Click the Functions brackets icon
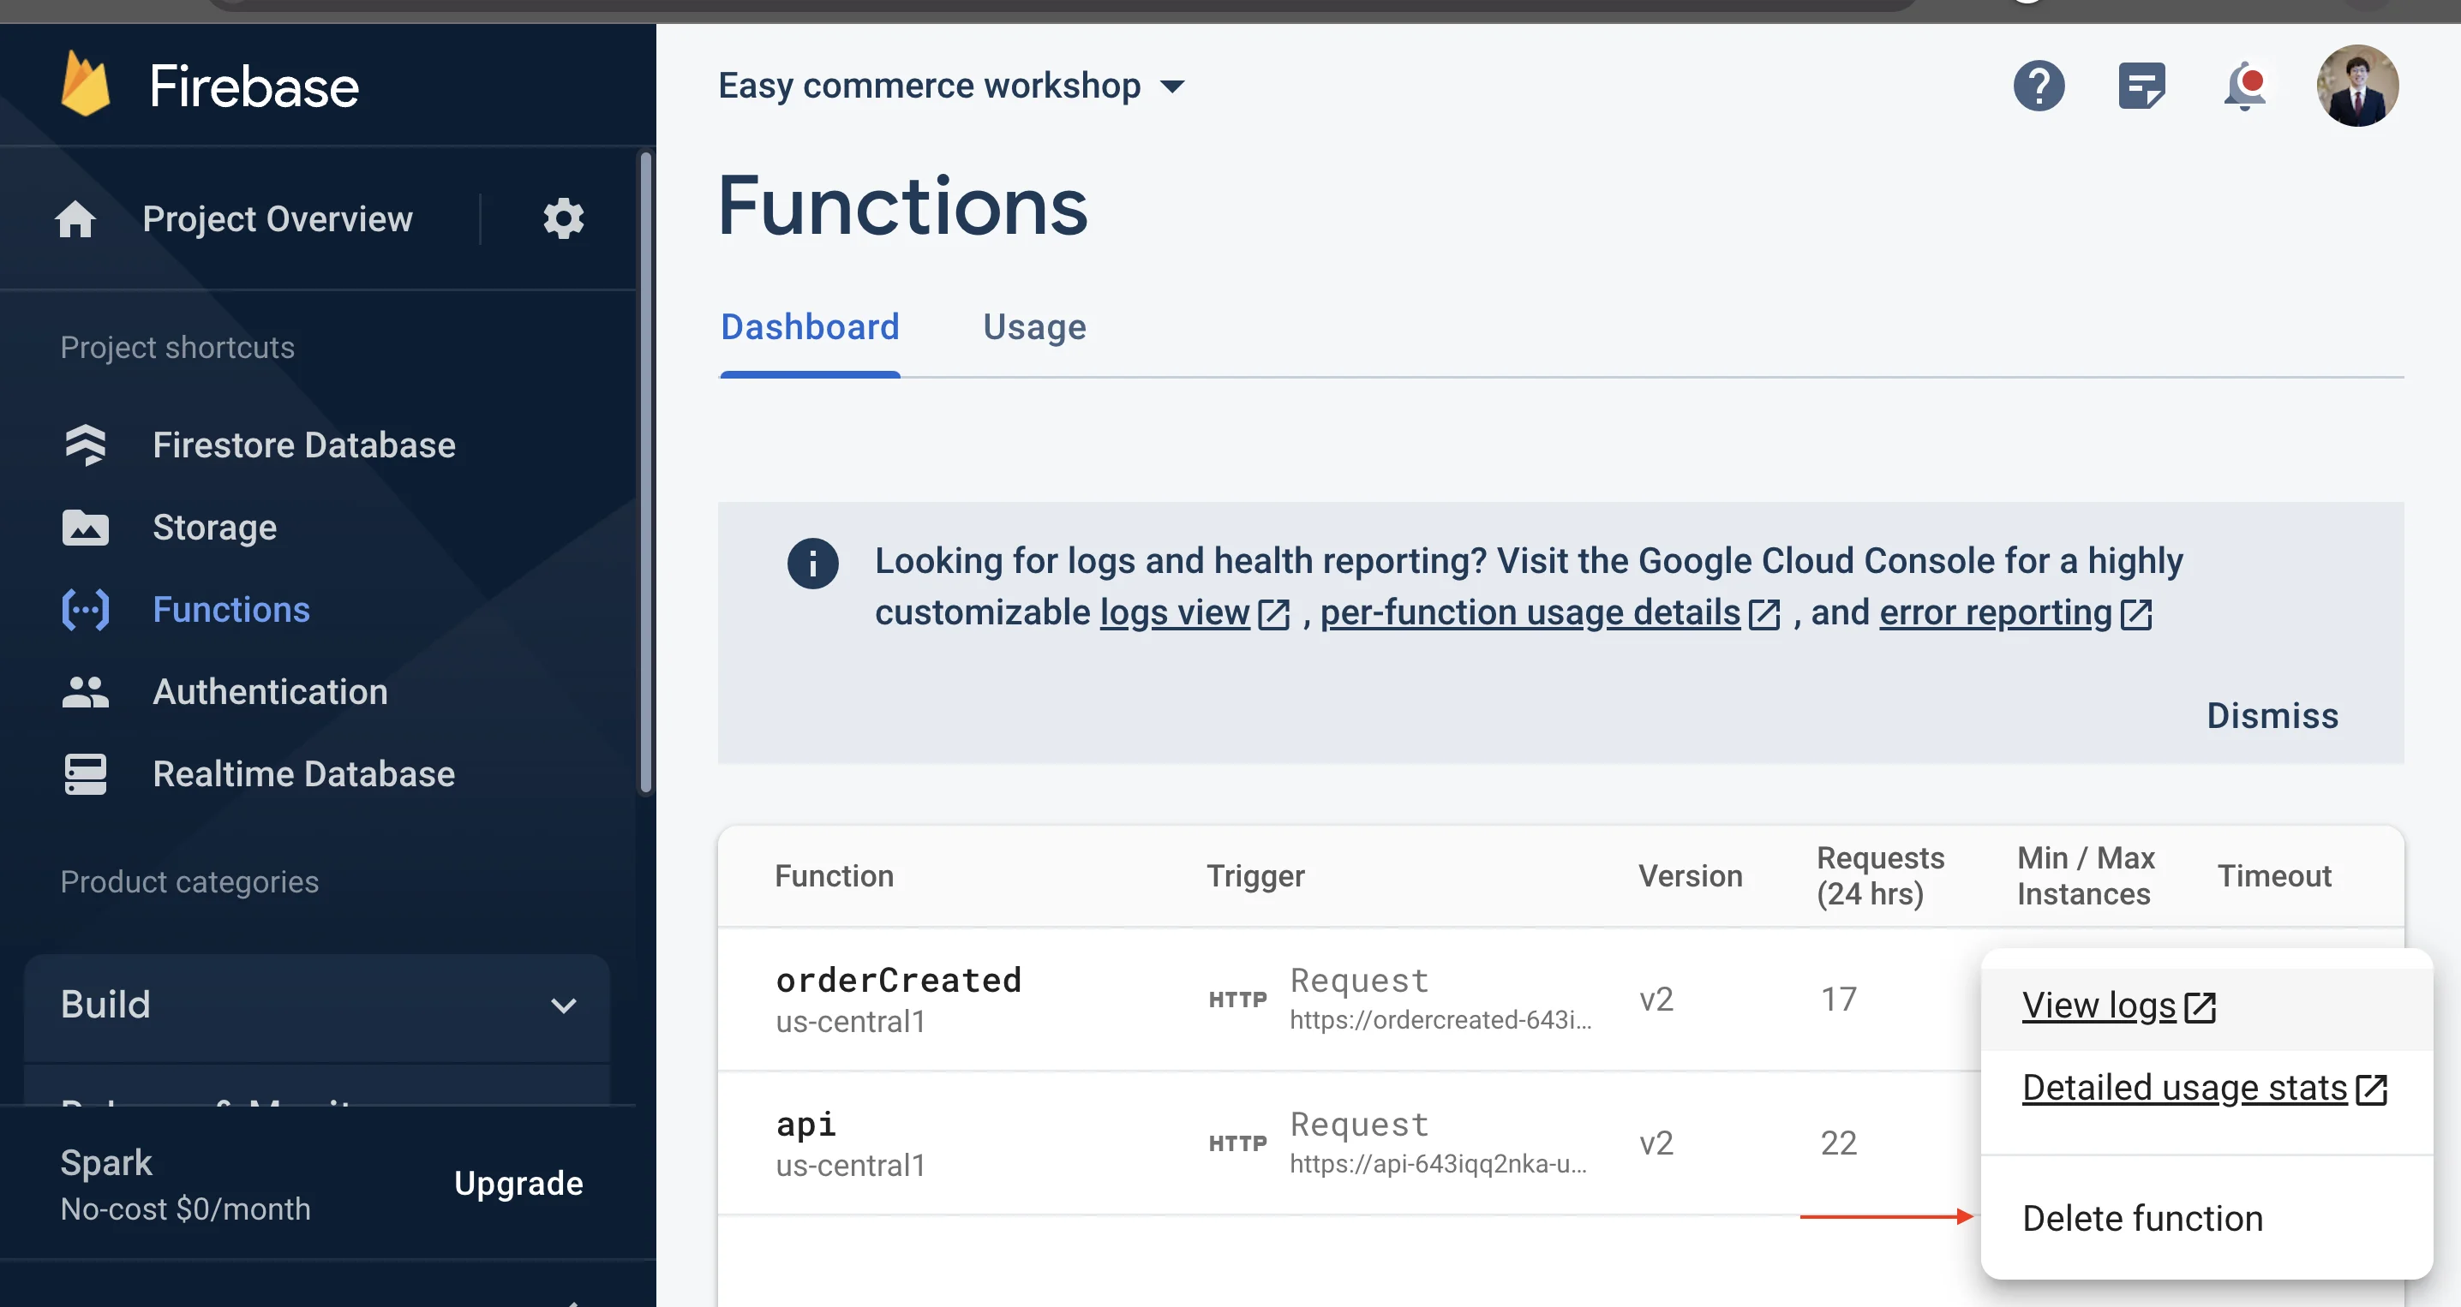This screenshot has width=2461, height=1307. pos(85,609)
